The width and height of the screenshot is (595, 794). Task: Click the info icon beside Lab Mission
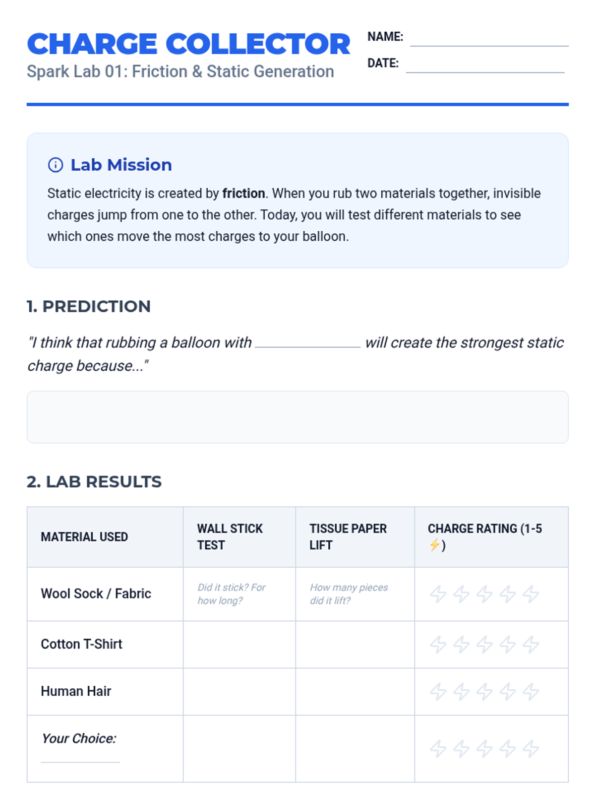click(x=55, y=165)
